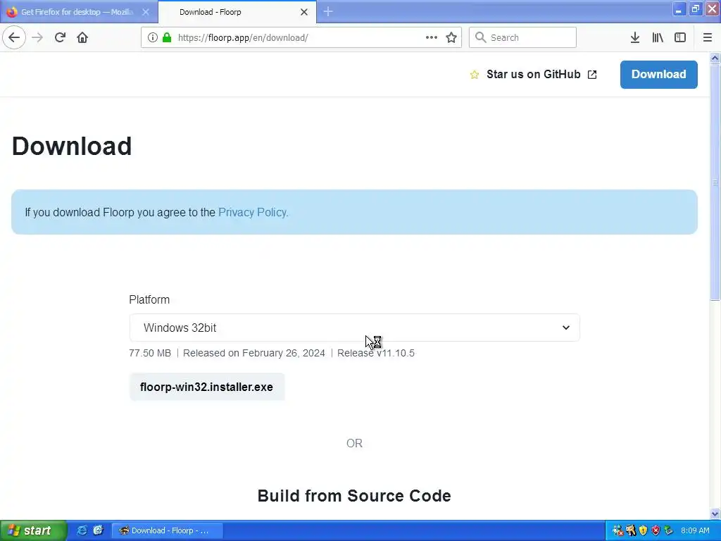This screenshot has width=721, height=541.
Task: Click second quick launch icon on taskbar
Action: (x=98, y=530)
